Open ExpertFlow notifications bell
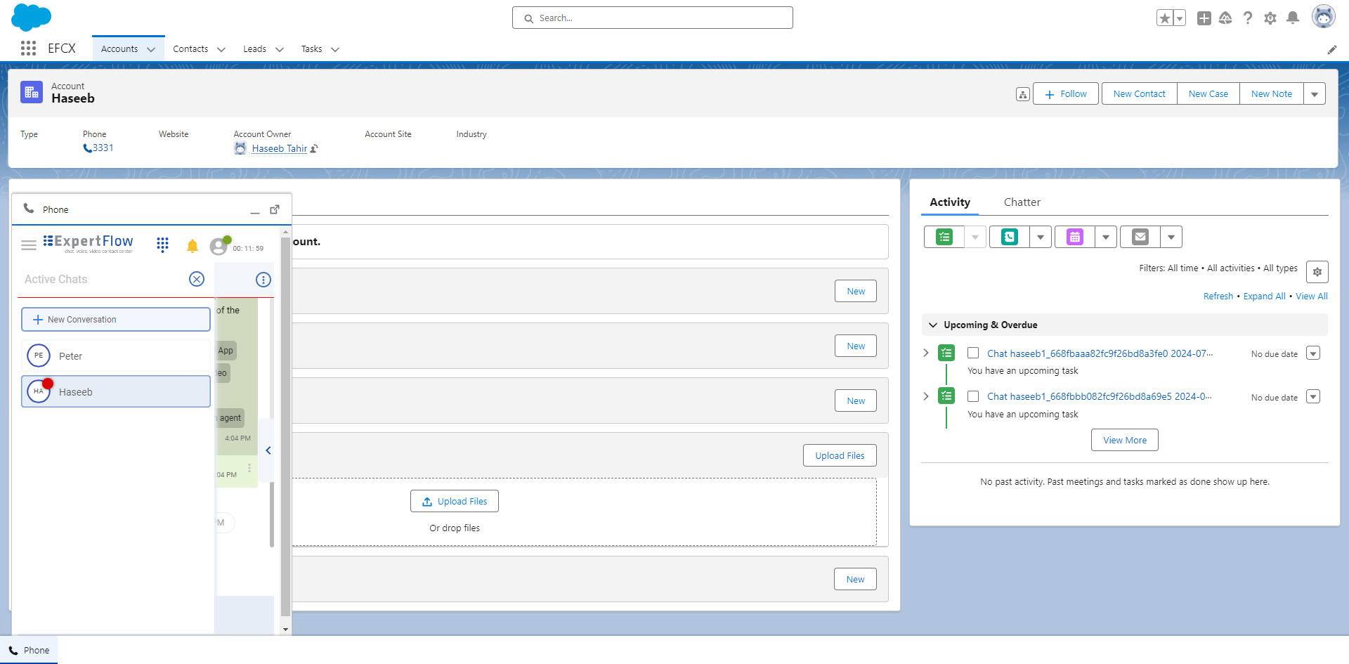This screenshot has height=664, width=1349. [x=193, y=246]
